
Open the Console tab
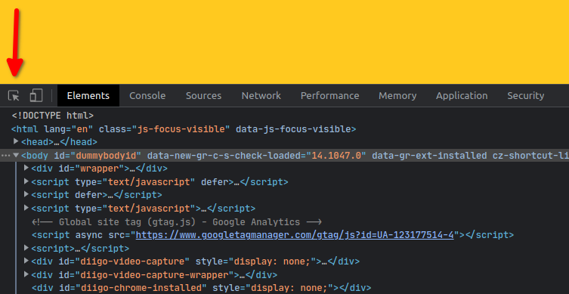click(x=147, y=96)
